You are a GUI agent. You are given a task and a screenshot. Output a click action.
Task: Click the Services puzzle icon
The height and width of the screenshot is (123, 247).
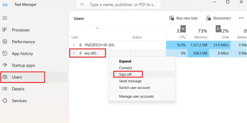[5, 101]
